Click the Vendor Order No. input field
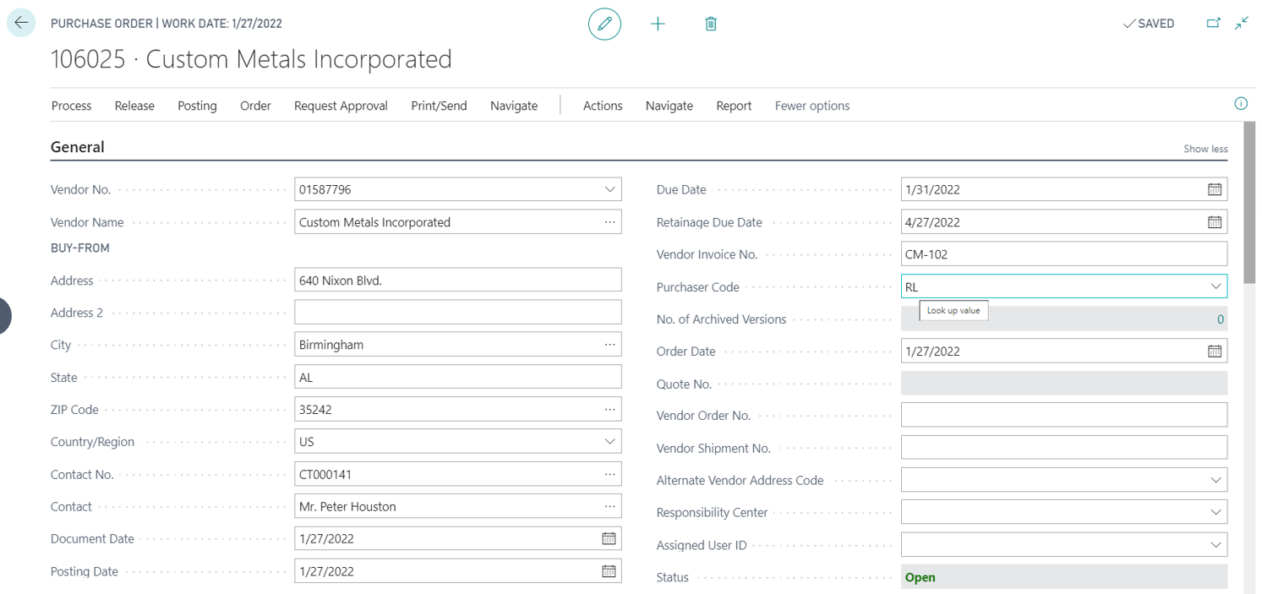Viewport: 1262px width, 594px height. click(1063, 416)
